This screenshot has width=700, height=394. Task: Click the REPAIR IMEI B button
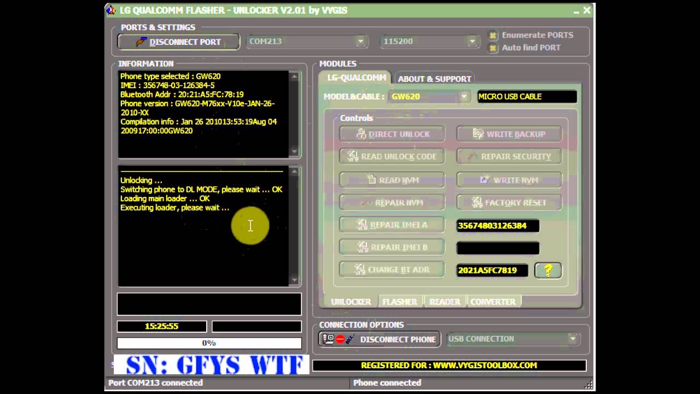392,247
